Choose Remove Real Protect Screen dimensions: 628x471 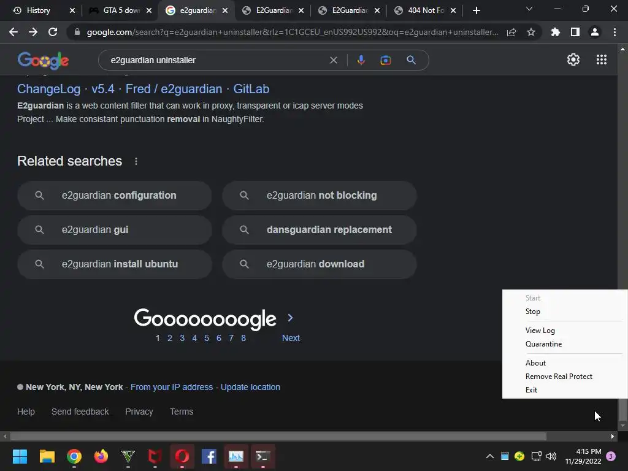click(x=559, y=377)
